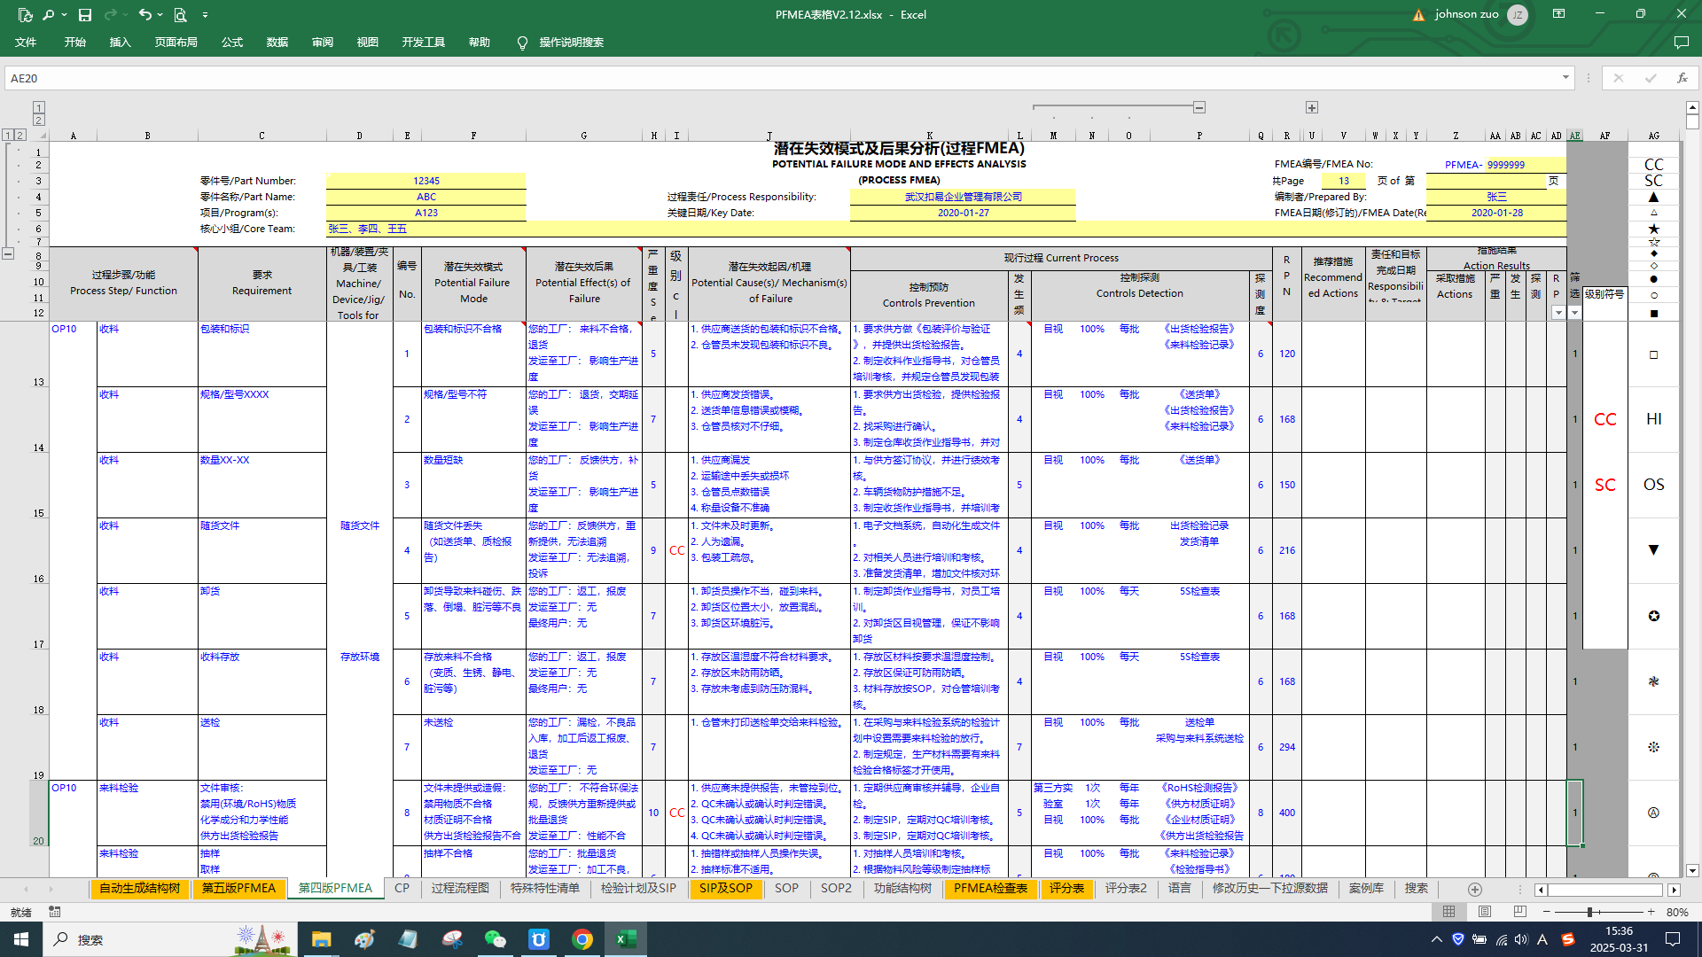Select row outline level 1 button
The image size is (1702, 957).
coord(8,135)
